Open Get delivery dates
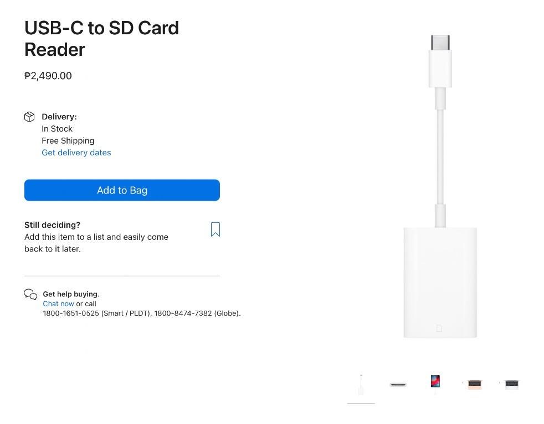Image resolution: width=544 pixels, height=424 pixels. tap(76, 153)
